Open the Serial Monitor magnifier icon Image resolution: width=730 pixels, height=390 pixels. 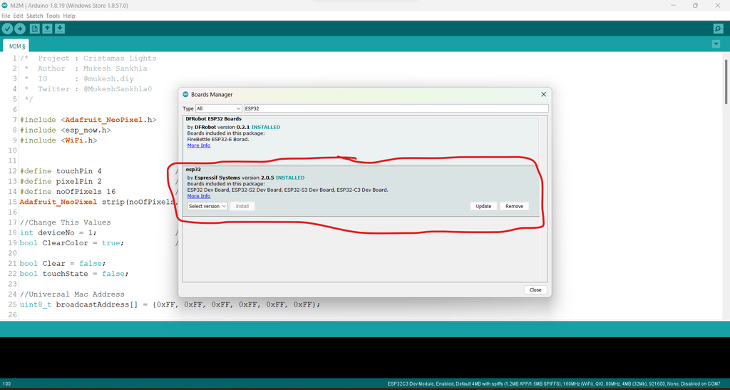(718, 29)
